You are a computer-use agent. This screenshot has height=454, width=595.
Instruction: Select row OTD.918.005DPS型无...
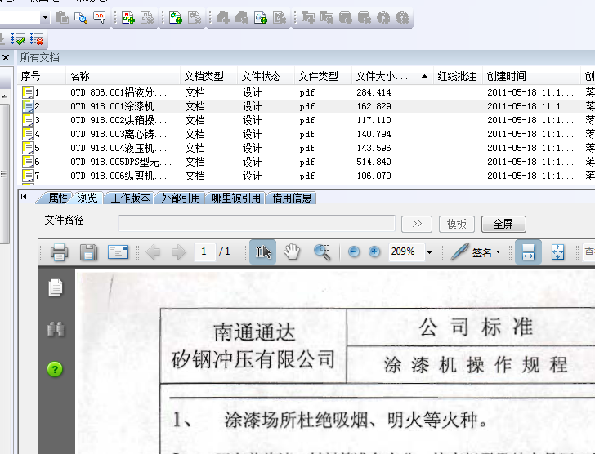click(306, 162)
